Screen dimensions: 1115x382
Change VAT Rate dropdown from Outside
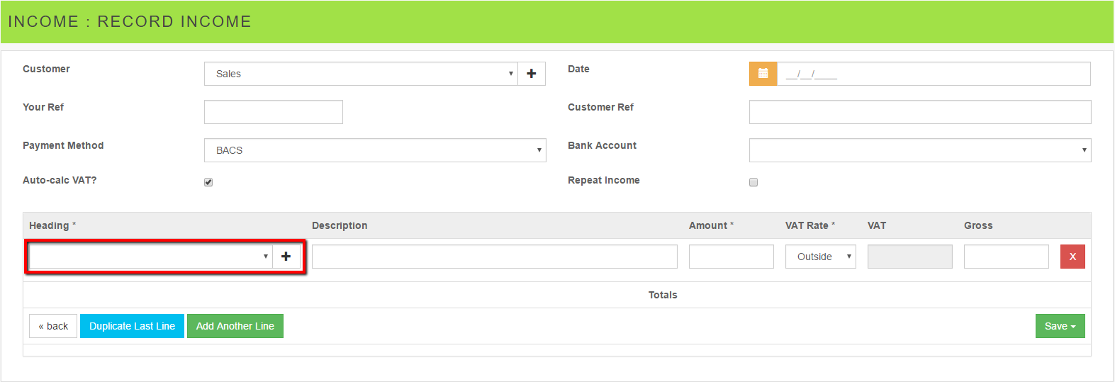[x=820, y=257]
